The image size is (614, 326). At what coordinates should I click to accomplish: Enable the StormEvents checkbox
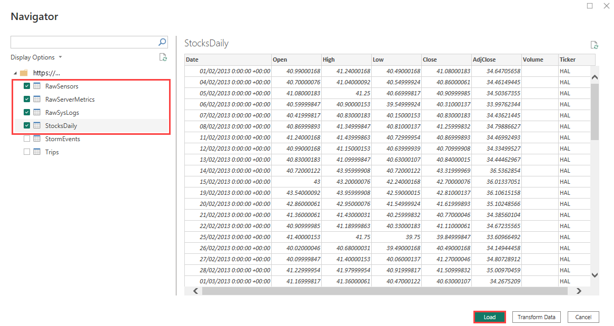point(26,139)
